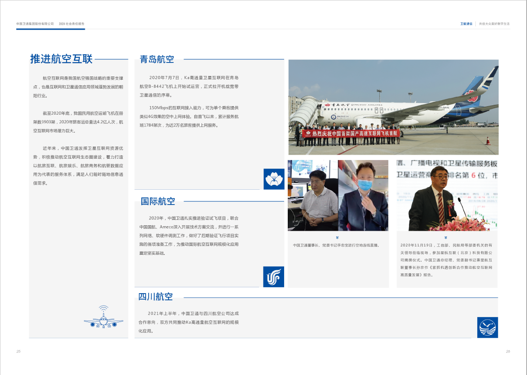Select the heading 青岛航空

157,59
